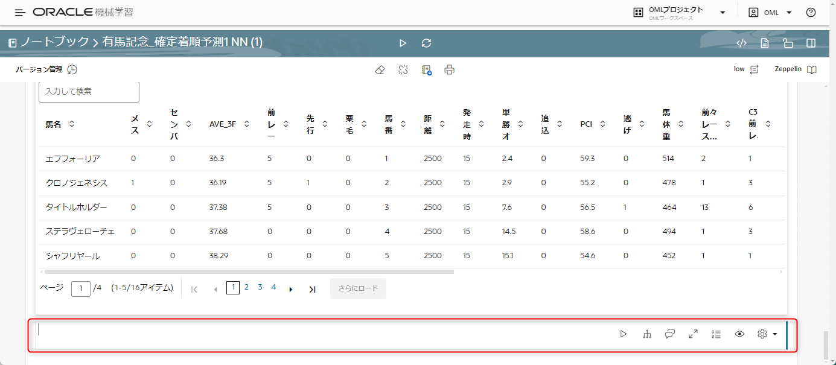
Task: Open the hamburger navigation menu
Action: click(x=20, y=12)
